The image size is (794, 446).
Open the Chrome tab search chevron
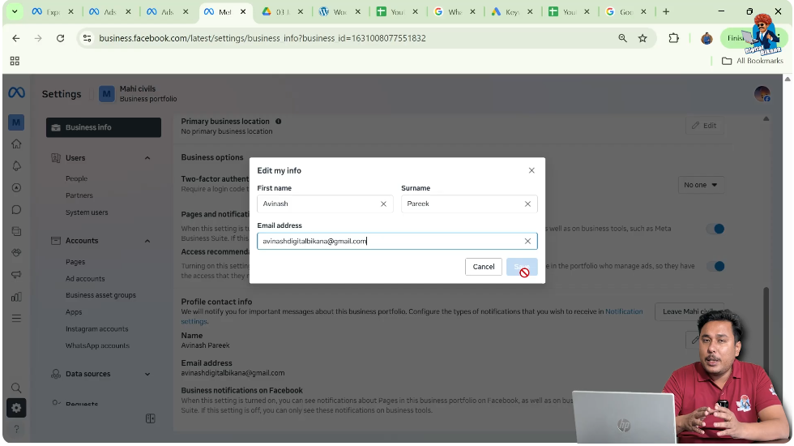tap(15, 11)
